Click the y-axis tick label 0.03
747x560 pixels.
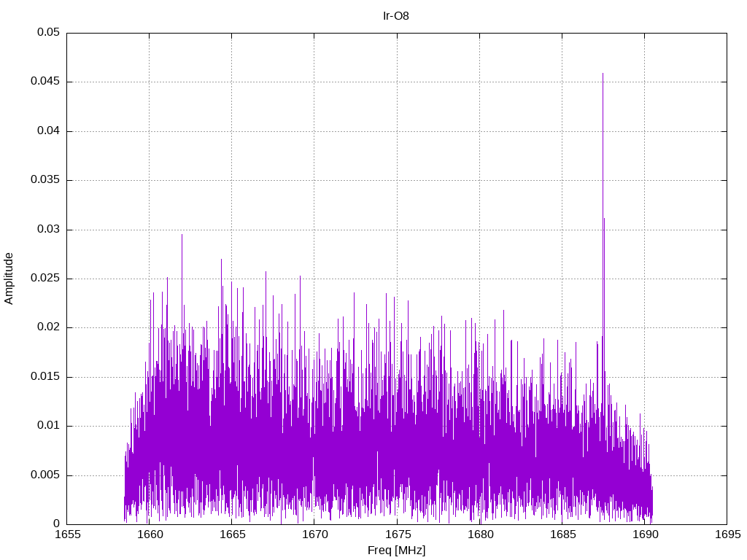tap(48, 229)
